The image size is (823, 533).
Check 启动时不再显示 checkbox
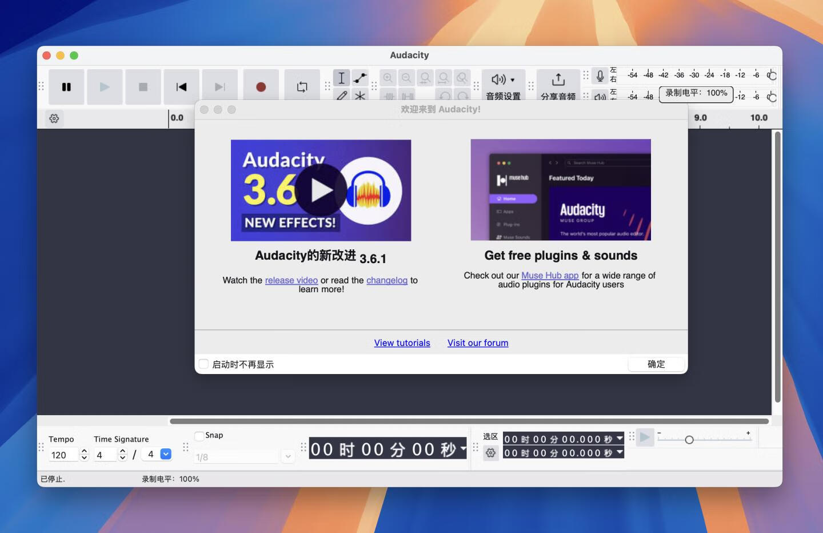click(203, 364)
